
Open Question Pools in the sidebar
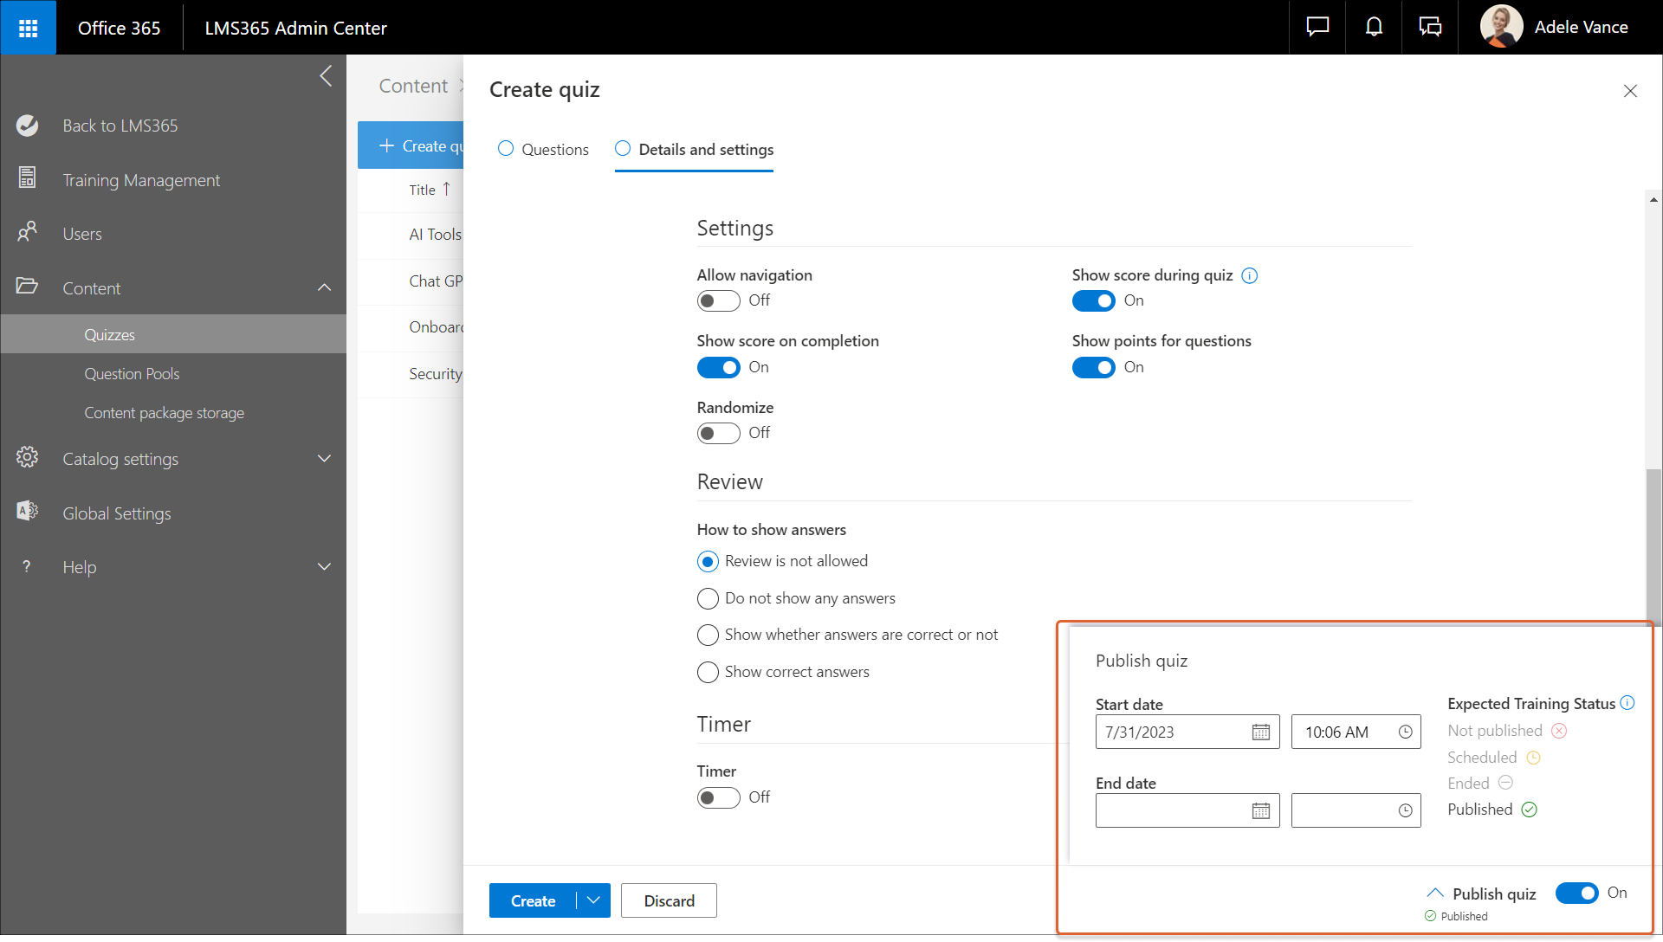click(132, 374)
